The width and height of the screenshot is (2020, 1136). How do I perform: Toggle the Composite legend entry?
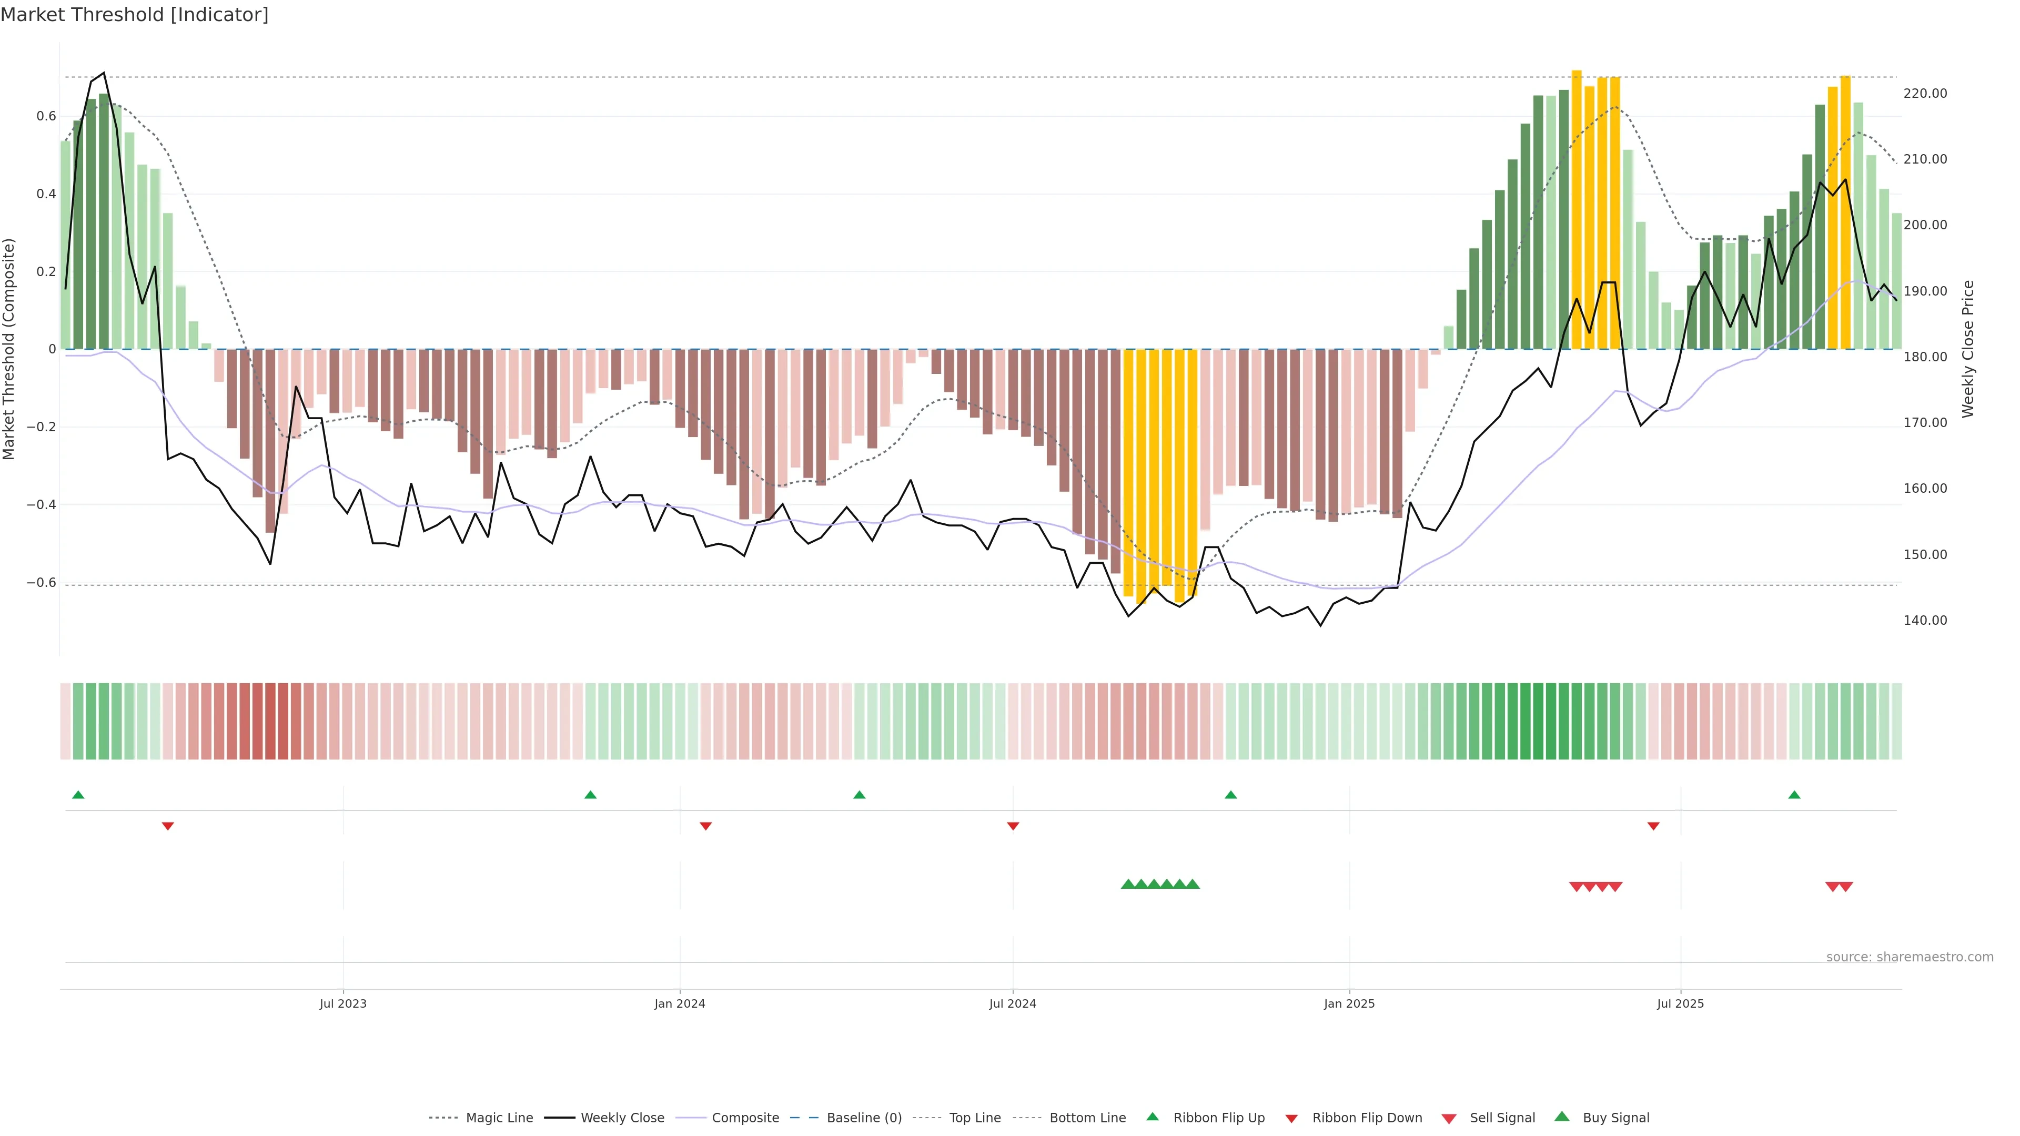(x=745, y=1118)
